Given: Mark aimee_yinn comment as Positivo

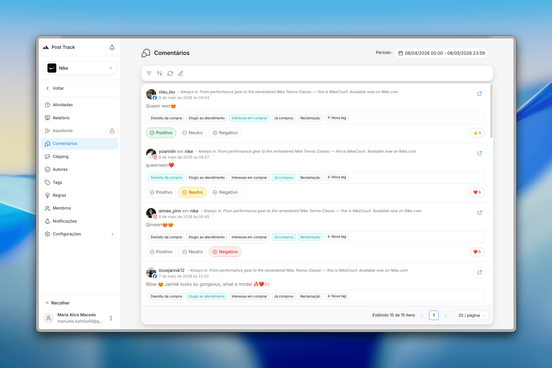Looking at the screenshot, I should [161, 252].
